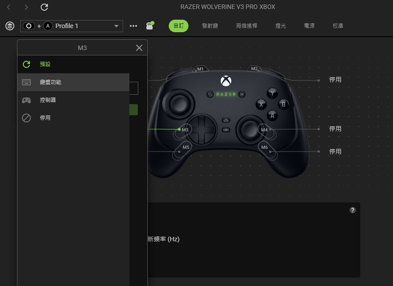Viewport: 393px width, 286px height.
Task: Click 停用 label for M2 mapping
Action: [x=335, y=80]
